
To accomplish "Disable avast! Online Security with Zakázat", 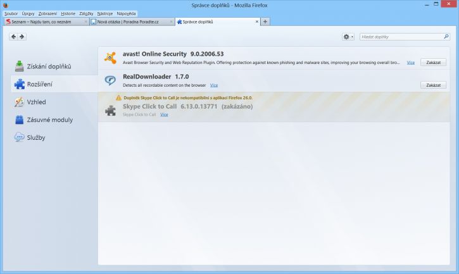I will click(433, 63).
